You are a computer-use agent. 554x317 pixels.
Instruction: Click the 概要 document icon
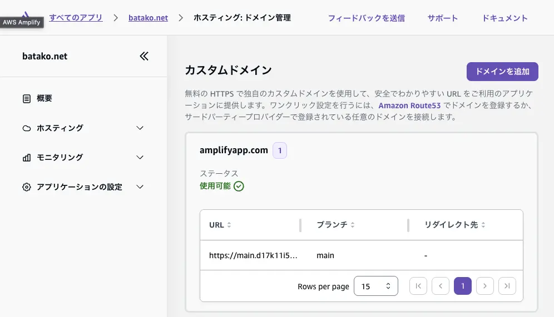coord(27,99)
